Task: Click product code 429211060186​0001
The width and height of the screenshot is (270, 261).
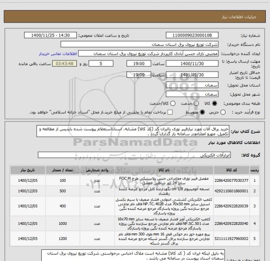Action: [231, 191]
